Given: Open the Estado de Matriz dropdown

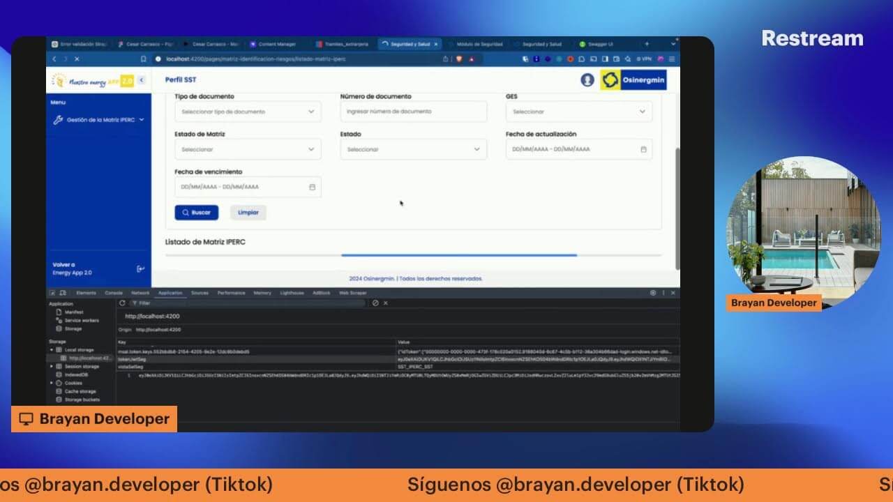Looking at the screenshot, I should point(248,149).
